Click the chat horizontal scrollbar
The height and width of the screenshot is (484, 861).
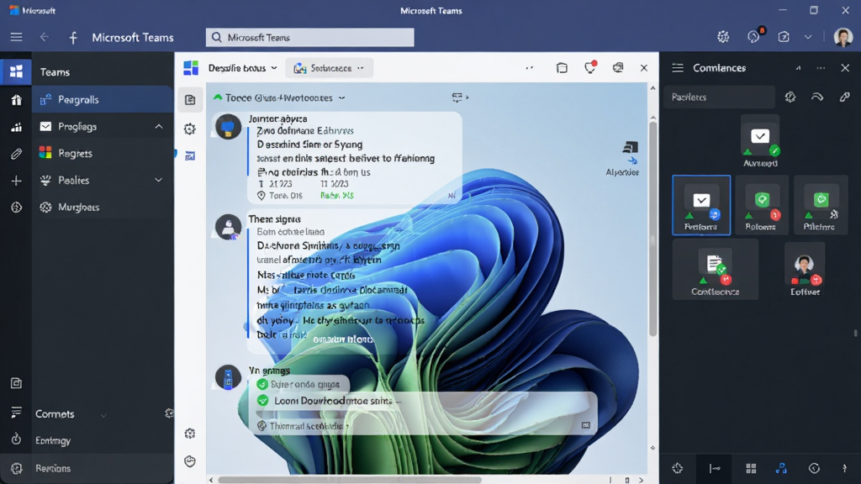pos(350,480)
